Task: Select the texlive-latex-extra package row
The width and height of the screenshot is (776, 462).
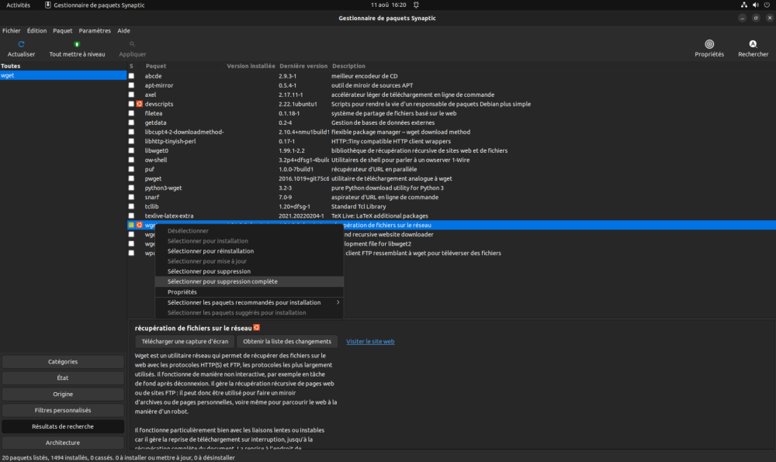Action: tap(452, 216)
